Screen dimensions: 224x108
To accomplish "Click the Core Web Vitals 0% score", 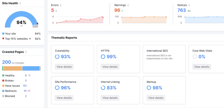I will point(202,57).
